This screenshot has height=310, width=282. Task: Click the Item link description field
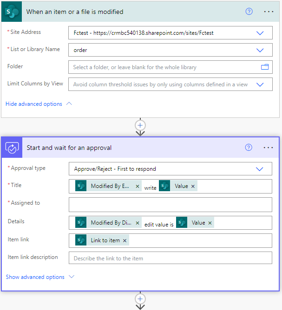(171, 258)
